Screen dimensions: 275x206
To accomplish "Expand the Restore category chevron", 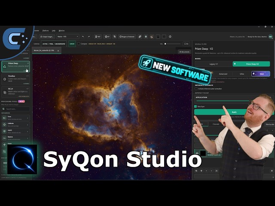I will pos(27,138).
